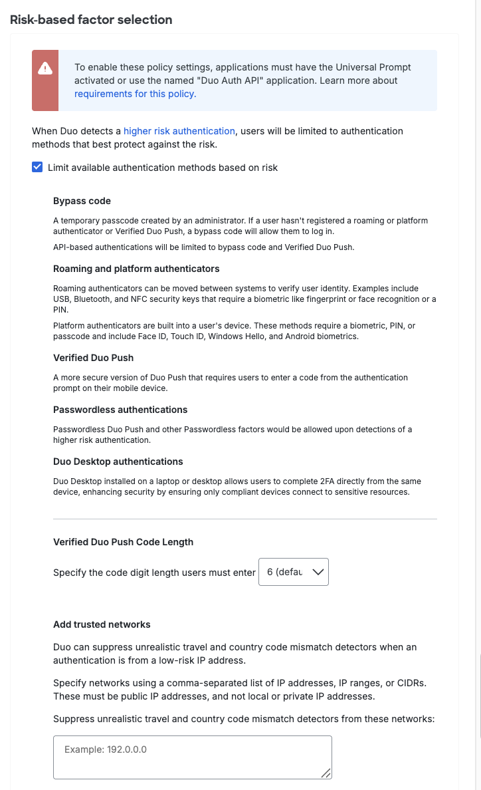Click the warning triangle alert icon
The width and height of the screenshot is (481, 790).
click(45, 68)
